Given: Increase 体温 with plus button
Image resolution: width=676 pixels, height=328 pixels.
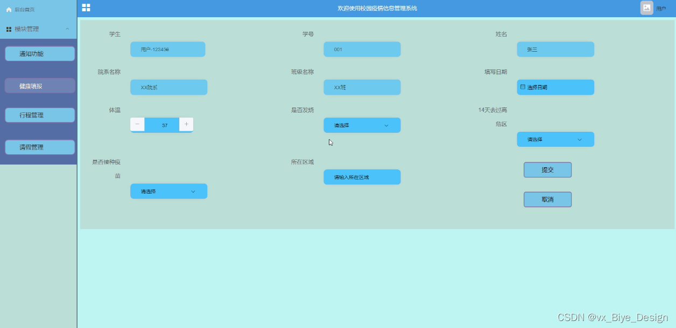Looking at the screenshot, I should tap(186, 124).
